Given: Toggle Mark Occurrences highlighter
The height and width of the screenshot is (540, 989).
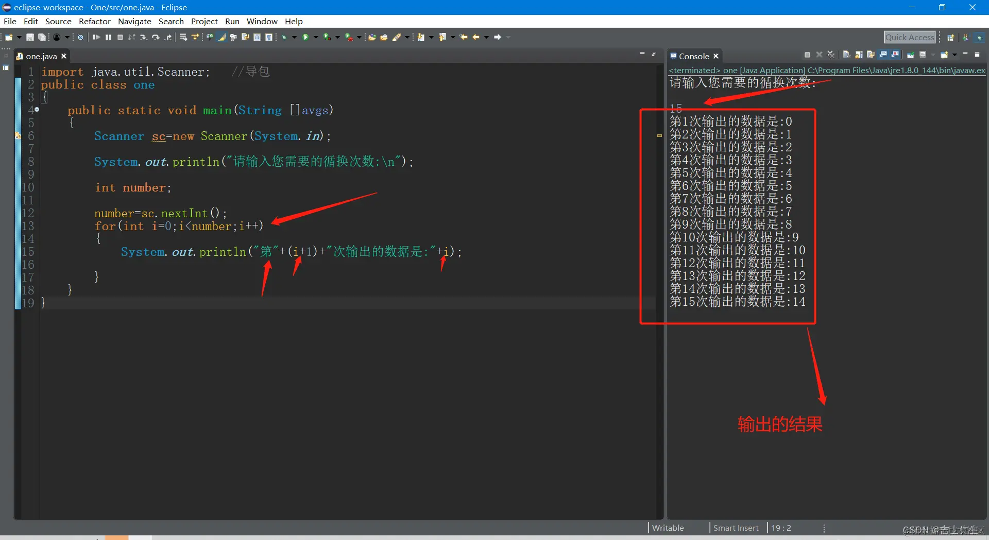Looking at the screenshot, I should click(222, 37).
